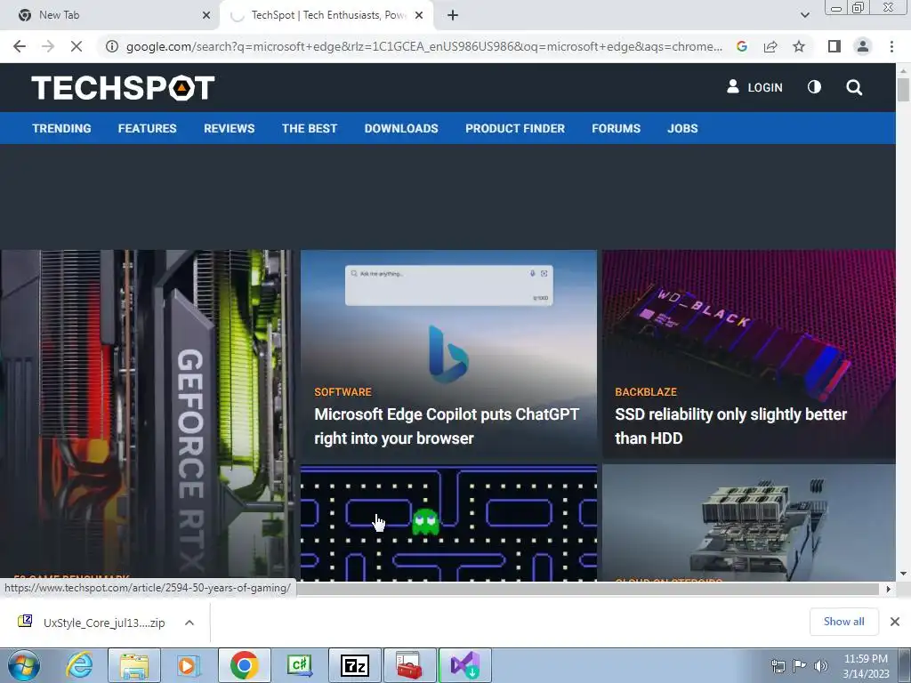Open the Pac-Man 50 years of gaming article
This screenshot has width=911, height=683.
[x=448, y=523]
